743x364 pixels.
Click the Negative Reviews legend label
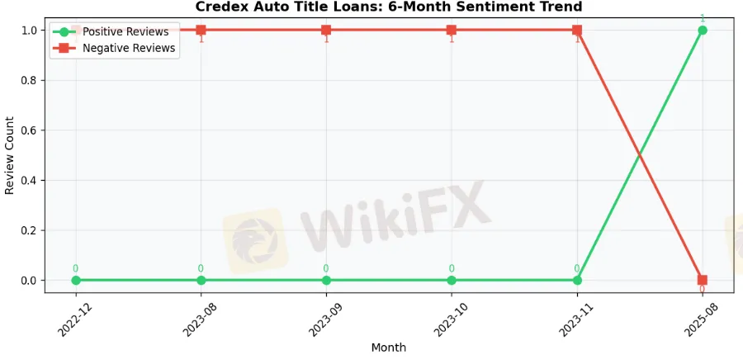pos(129,48)
